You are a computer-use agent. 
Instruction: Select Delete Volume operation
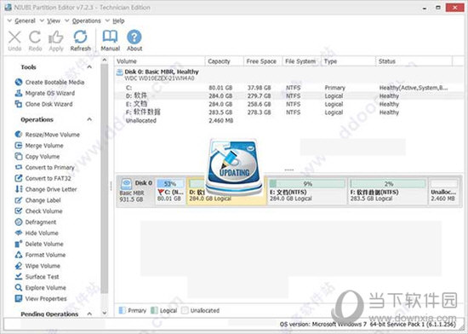tap(39, 244)
